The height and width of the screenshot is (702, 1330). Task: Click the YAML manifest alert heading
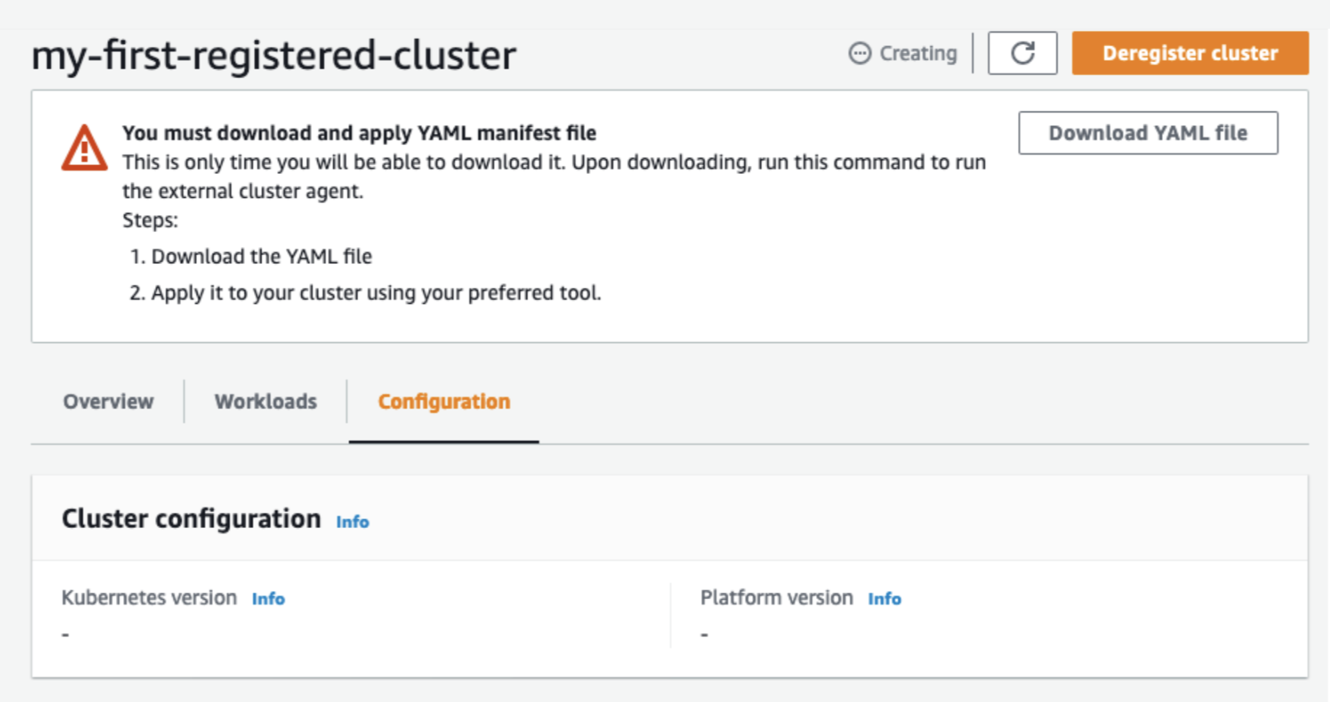(359, 132)
